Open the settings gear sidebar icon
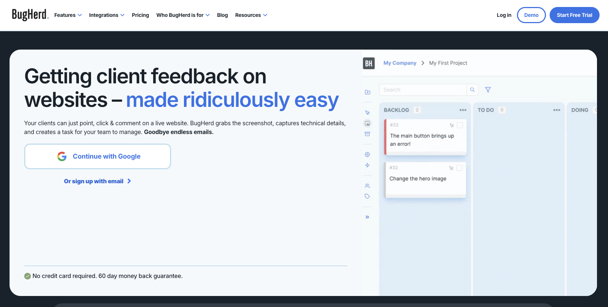The image size is (608, 307). (x=368, y=155)
